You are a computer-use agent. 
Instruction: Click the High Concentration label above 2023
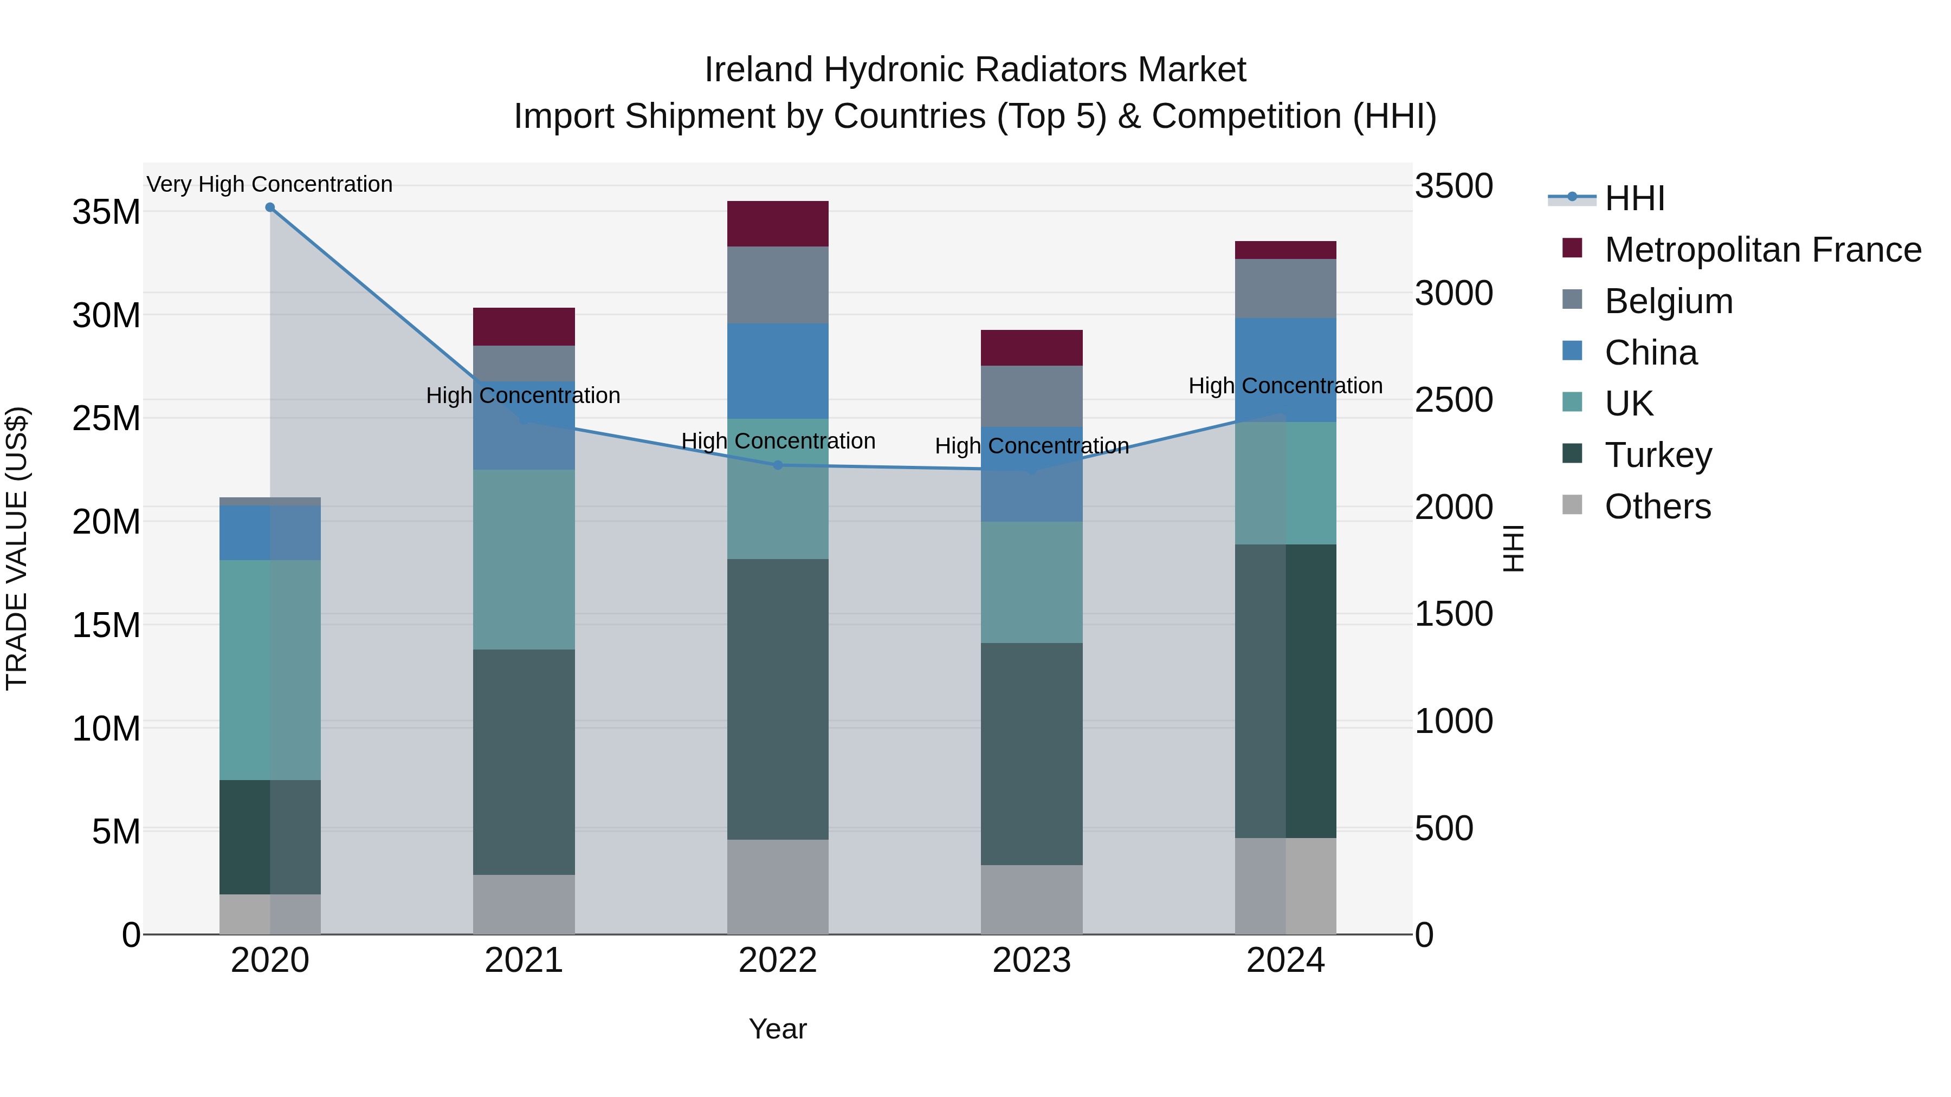click(1032, 446)
